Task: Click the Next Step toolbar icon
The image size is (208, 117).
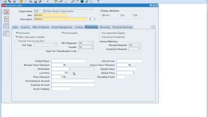Action: [x=26, y=1]
